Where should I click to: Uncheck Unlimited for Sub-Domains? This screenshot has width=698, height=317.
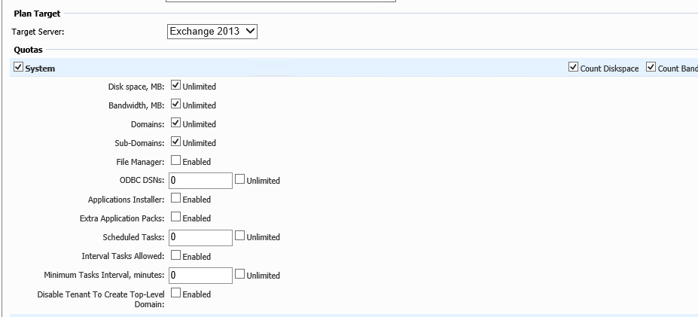[x=176, y=142]
